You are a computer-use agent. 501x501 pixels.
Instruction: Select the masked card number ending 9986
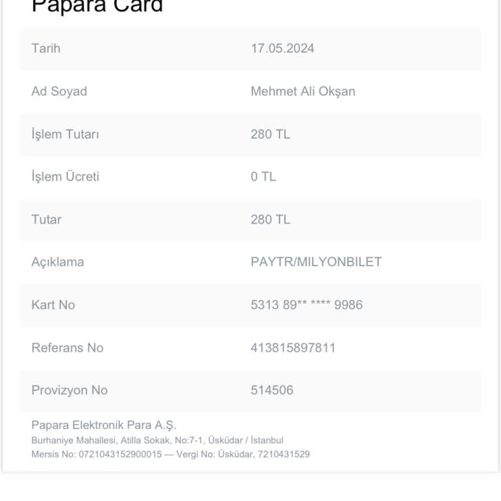pos(306,305)
